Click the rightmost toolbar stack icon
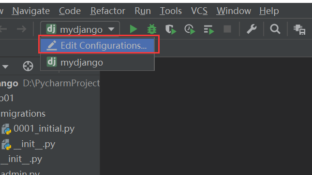 pyautogui.click(x=299, y=29)
